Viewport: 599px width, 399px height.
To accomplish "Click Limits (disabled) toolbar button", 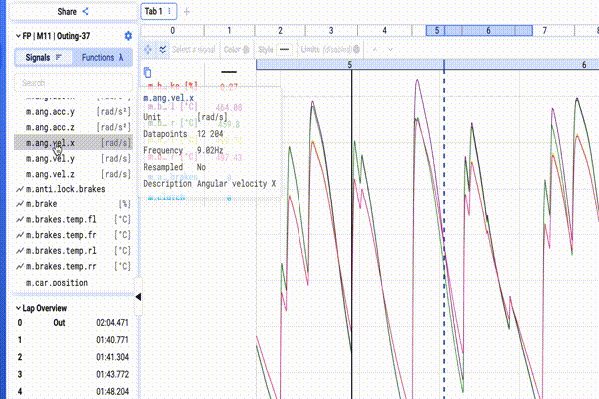I will click(x=330, y=49).
